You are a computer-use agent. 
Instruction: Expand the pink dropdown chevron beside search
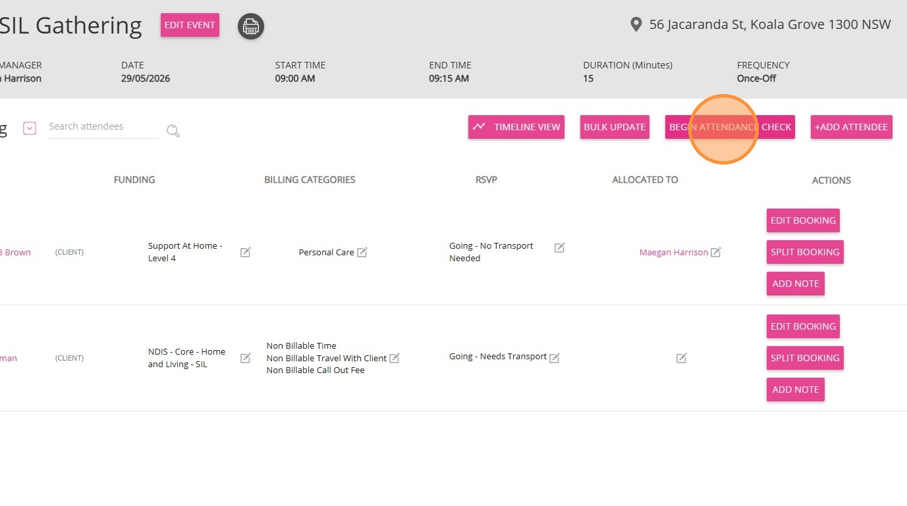(x=30, y=128)
